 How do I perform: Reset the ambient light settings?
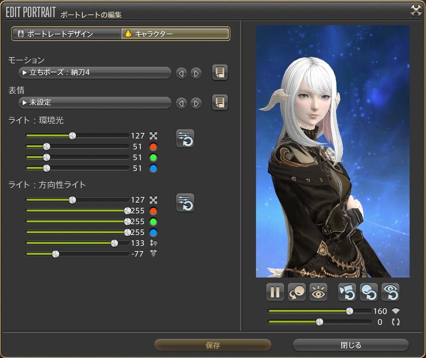click(185, 138)
